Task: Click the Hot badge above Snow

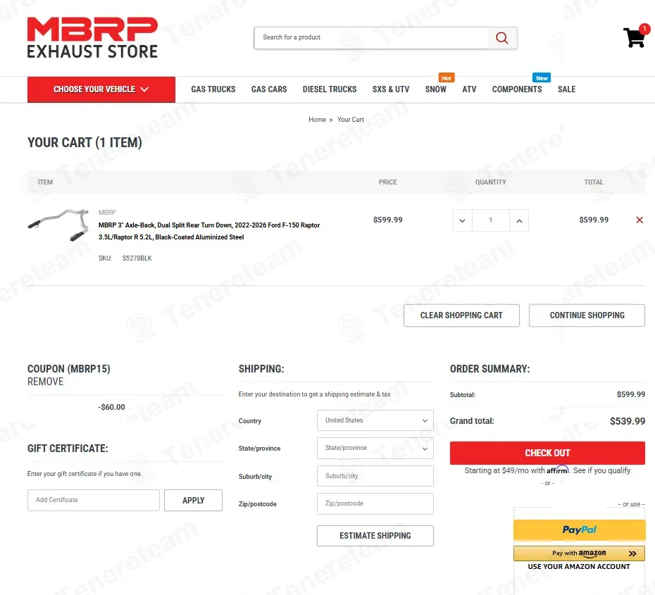Action: pos(446,77)
